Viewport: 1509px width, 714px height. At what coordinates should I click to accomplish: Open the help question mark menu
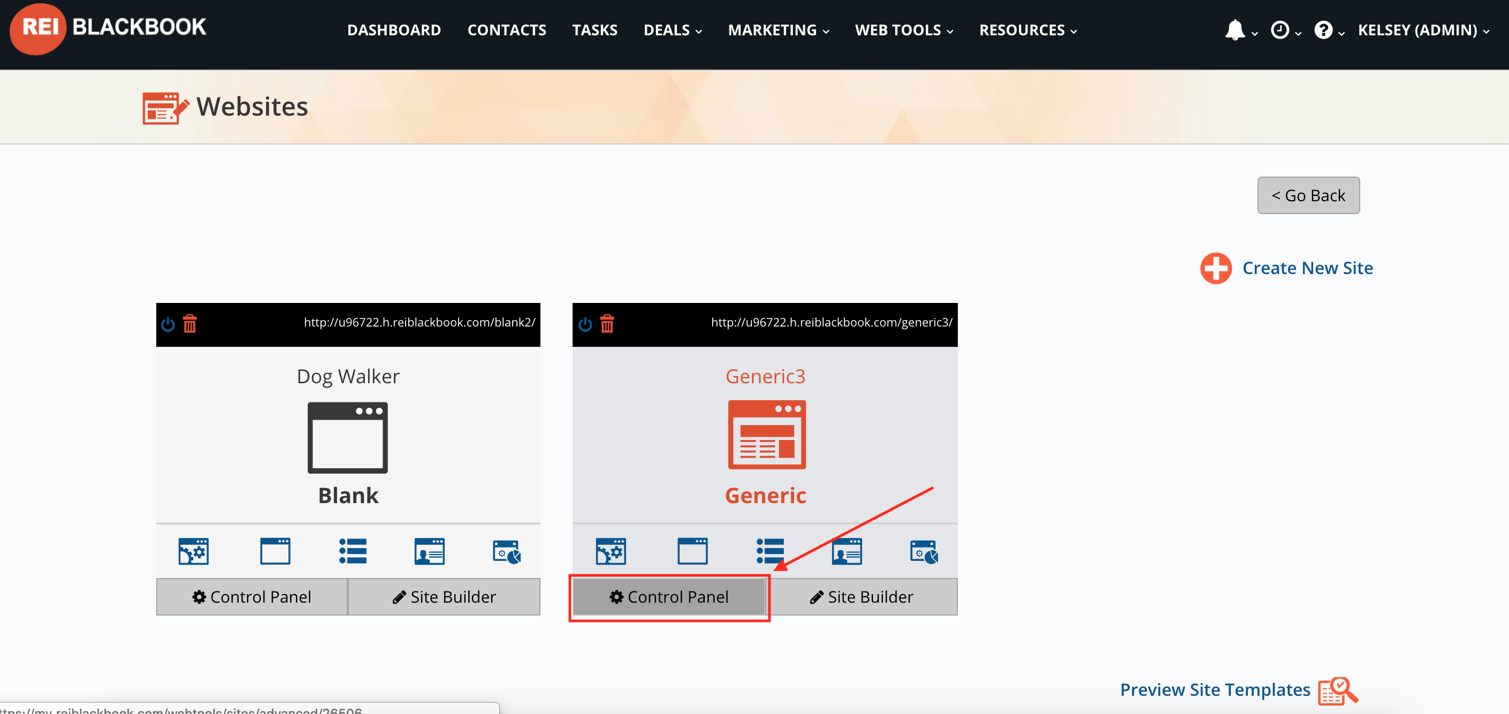pyautogui.click(x=1323, y=30)
